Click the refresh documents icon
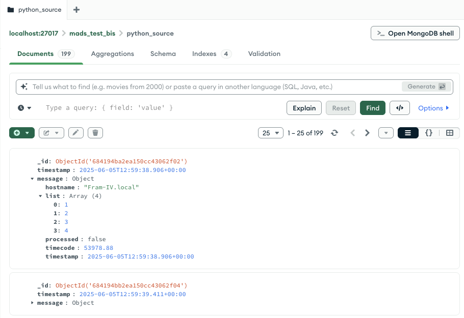 334,133
